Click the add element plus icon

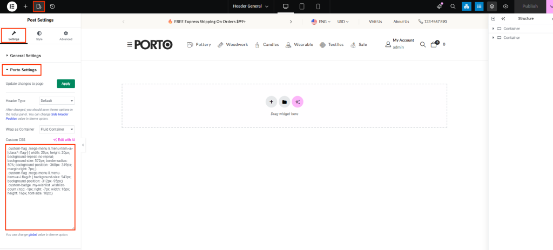tap(25, 6)
